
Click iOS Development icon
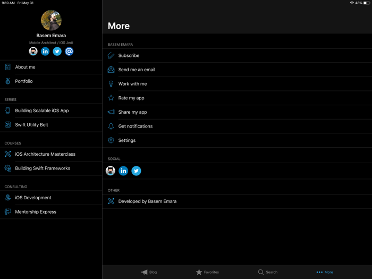[x=8, y=198]
